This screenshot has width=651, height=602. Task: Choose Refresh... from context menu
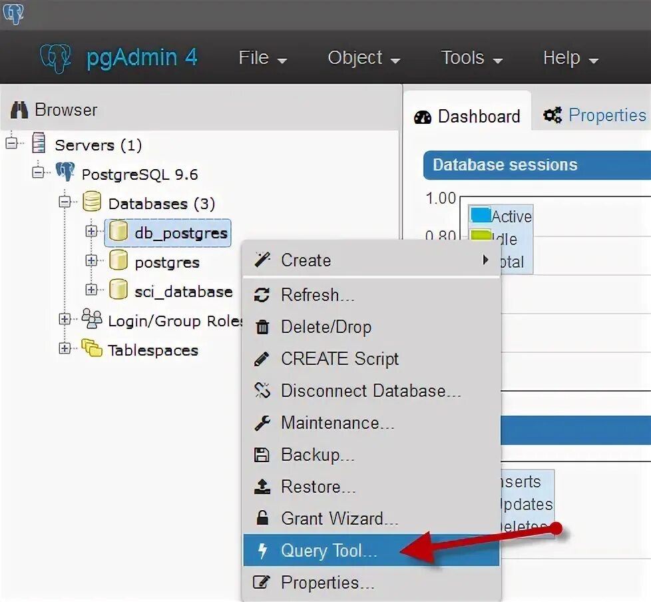(371, 295)
